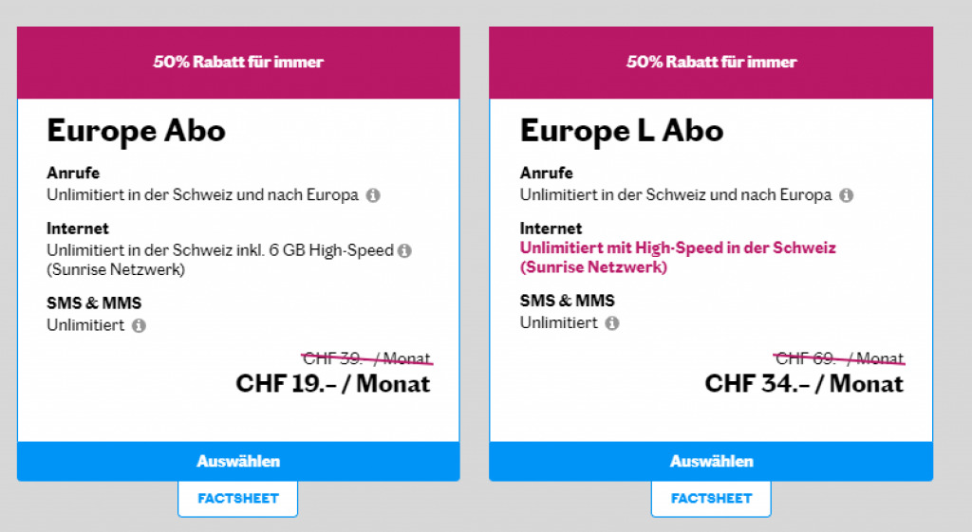Click the Europe Abo plan title
The image size is (972, 532).
tap(136, 131)
